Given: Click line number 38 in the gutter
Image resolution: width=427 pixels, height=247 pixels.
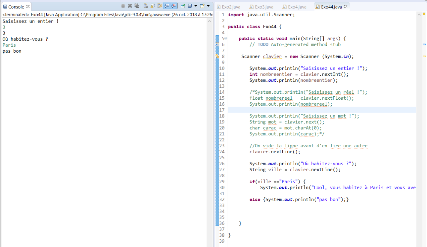Looking at the screenshot, I should [x=222, y=235].
